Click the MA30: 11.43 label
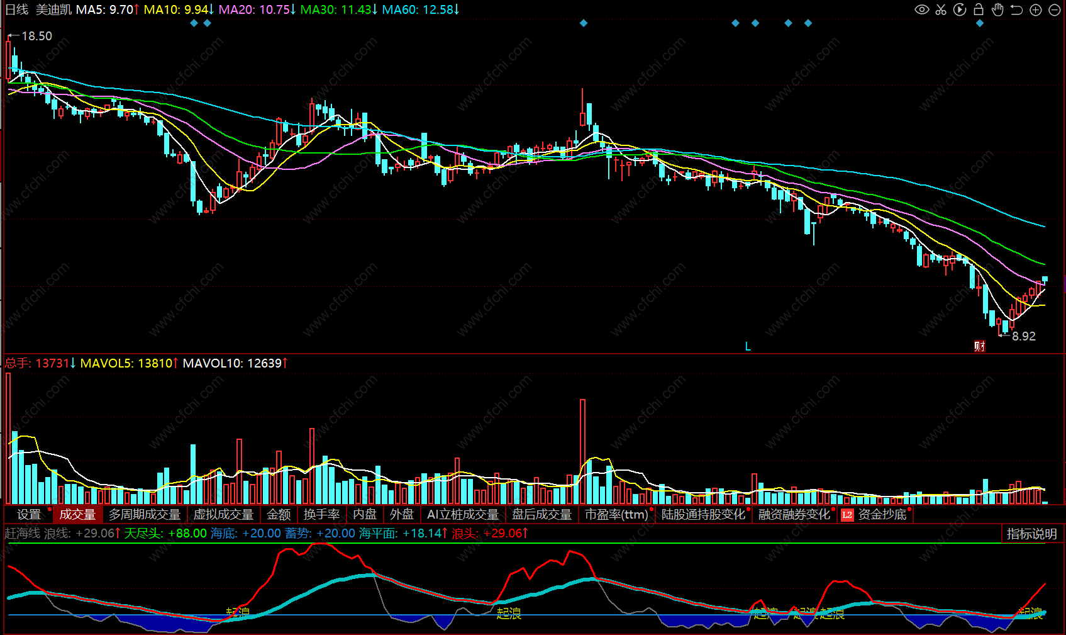The width and height of the screenshot is (1066, 635). tap(340, 9)
